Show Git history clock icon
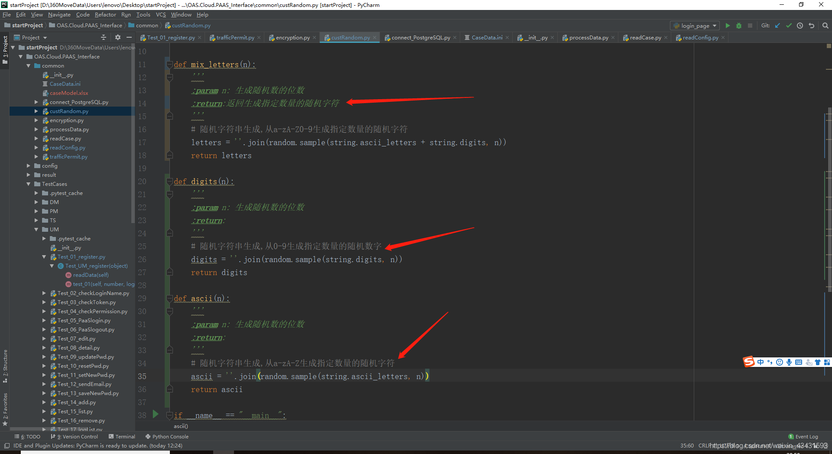Image resolution: width=832 pixels, height=454 pixels. (800, 26)
